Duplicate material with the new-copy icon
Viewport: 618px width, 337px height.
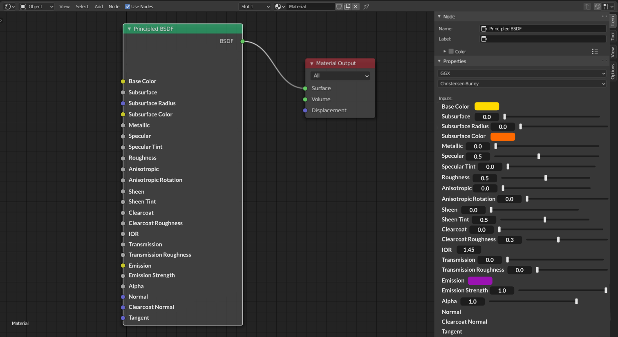pyautogui.click(x=347, y=7)
